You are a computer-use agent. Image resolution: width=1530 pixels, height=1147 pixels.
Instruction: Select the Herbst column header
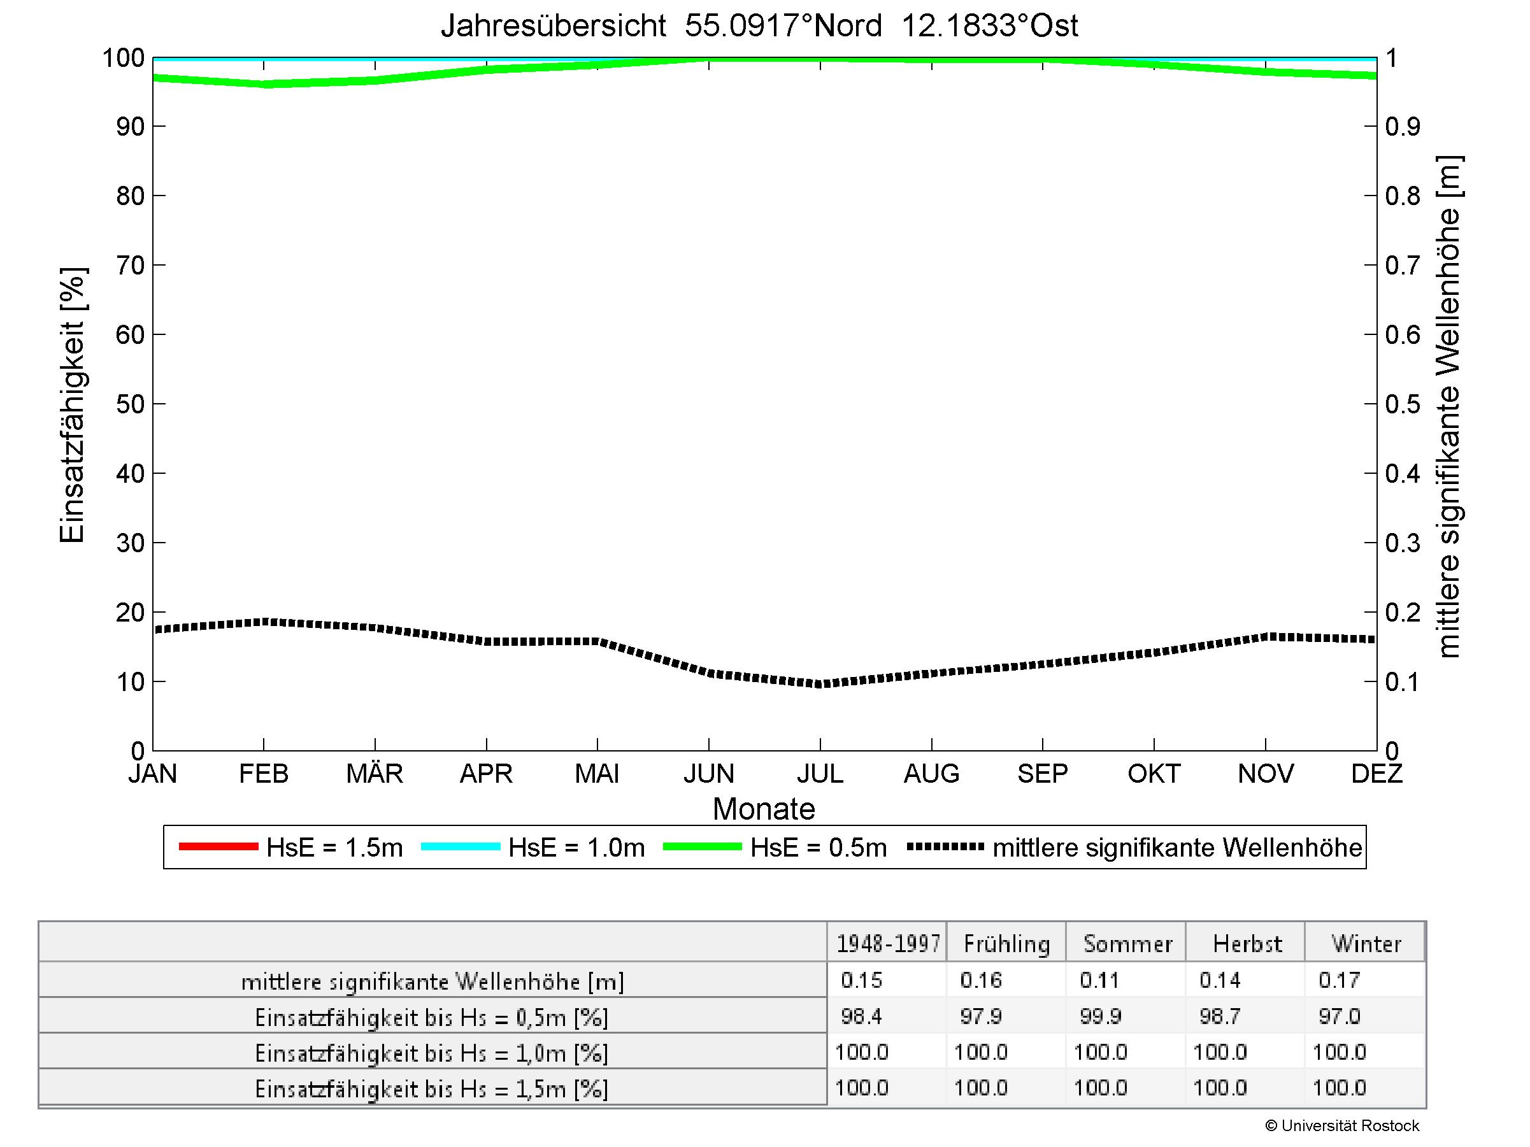[1247, 944]
